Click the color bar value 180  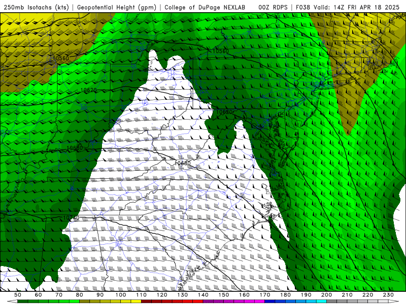pos(285,295)
